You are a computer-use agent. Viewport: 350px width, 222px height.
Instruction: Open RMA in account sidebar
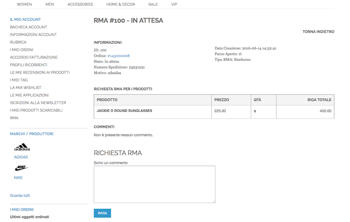tap(14, 118)
